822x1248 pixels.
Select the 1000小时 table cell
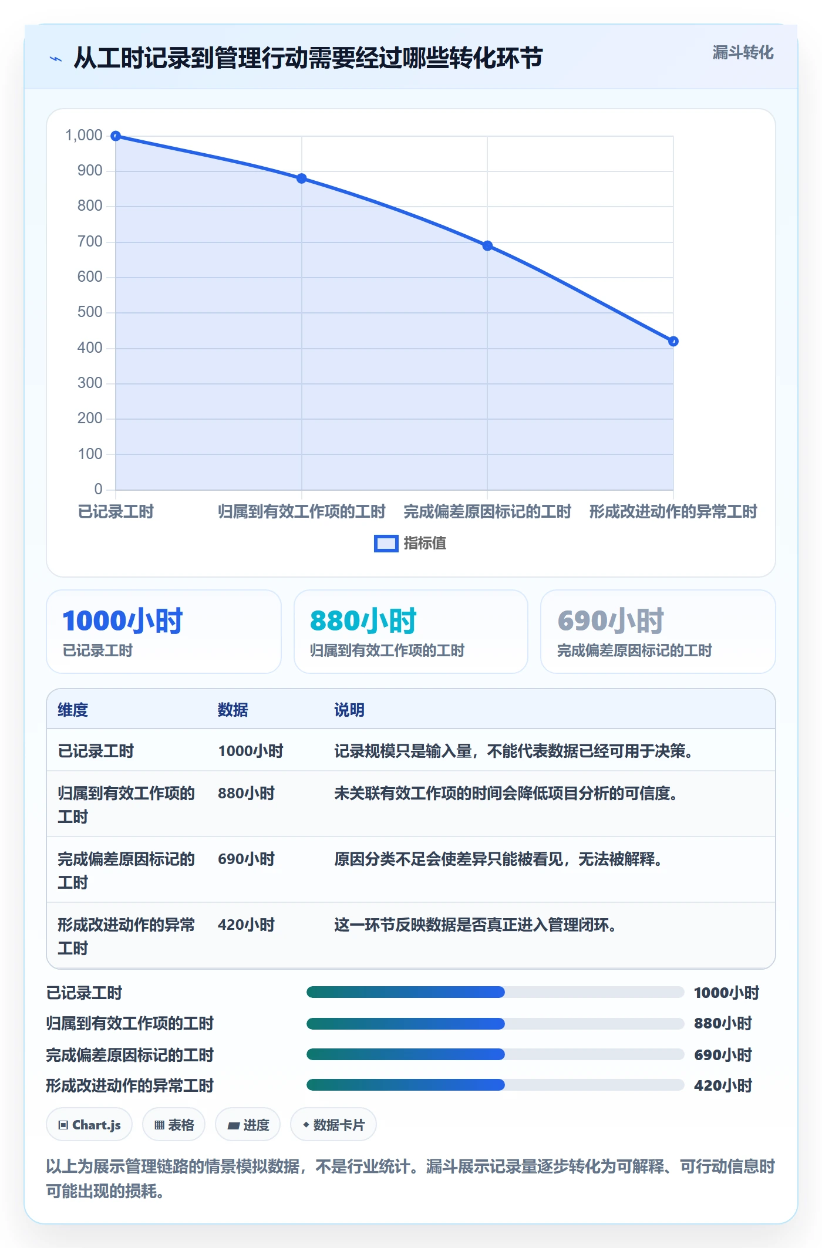pos(251,751)
